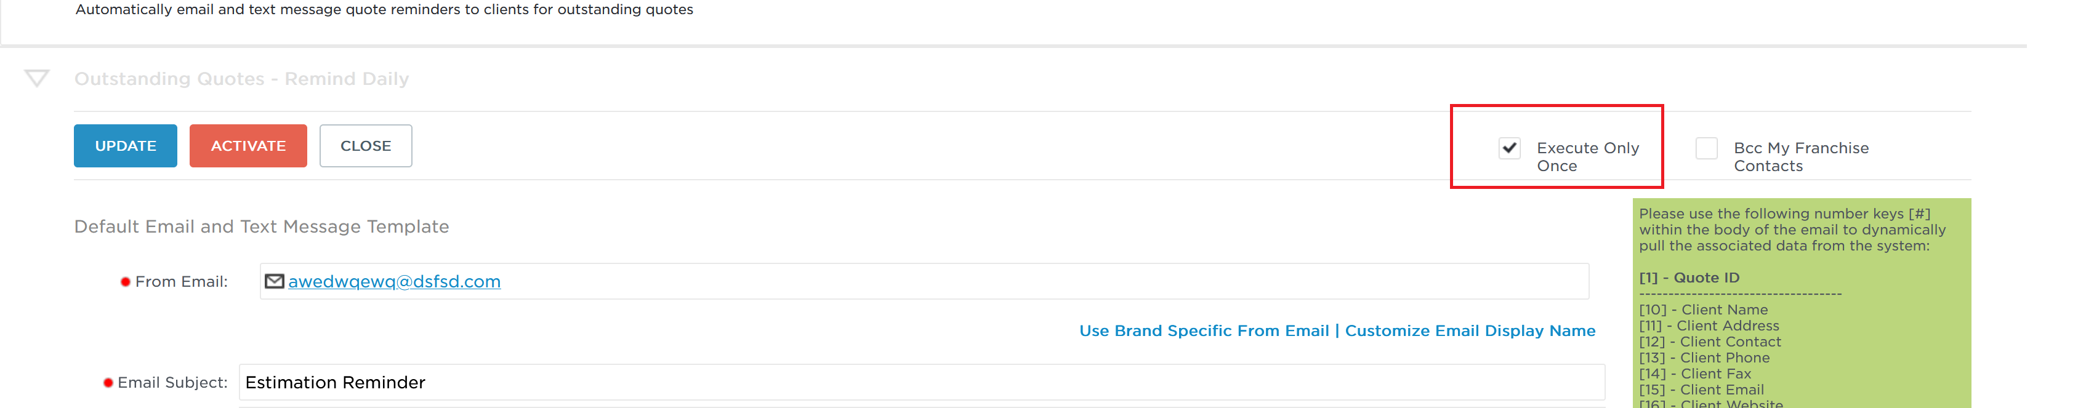Click the [15] - Client Email key line

[x=1701, y=390]
